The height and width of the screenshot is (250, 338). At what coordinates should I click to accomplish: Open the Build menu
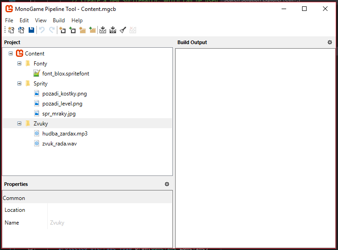(59, 20)
